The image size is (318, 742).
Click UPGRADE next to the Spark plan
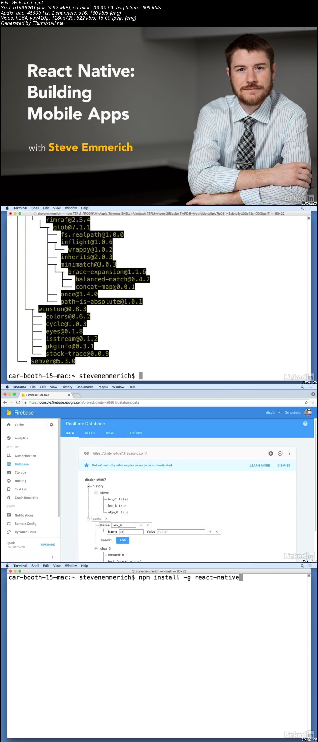click(x=48, y=545)
